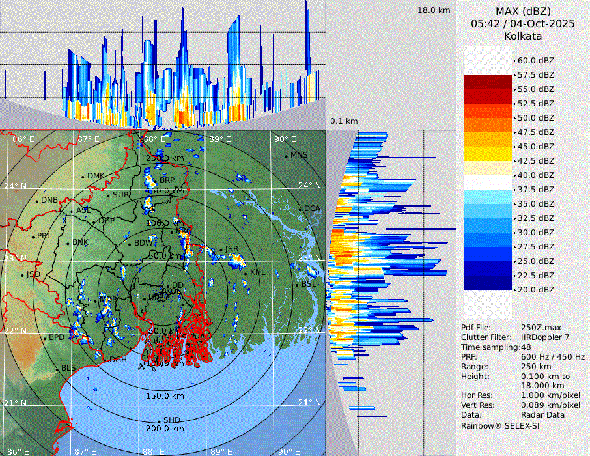Select the DCA station label
This screenshot has height=456, width=590.
[x=313, y=208]
